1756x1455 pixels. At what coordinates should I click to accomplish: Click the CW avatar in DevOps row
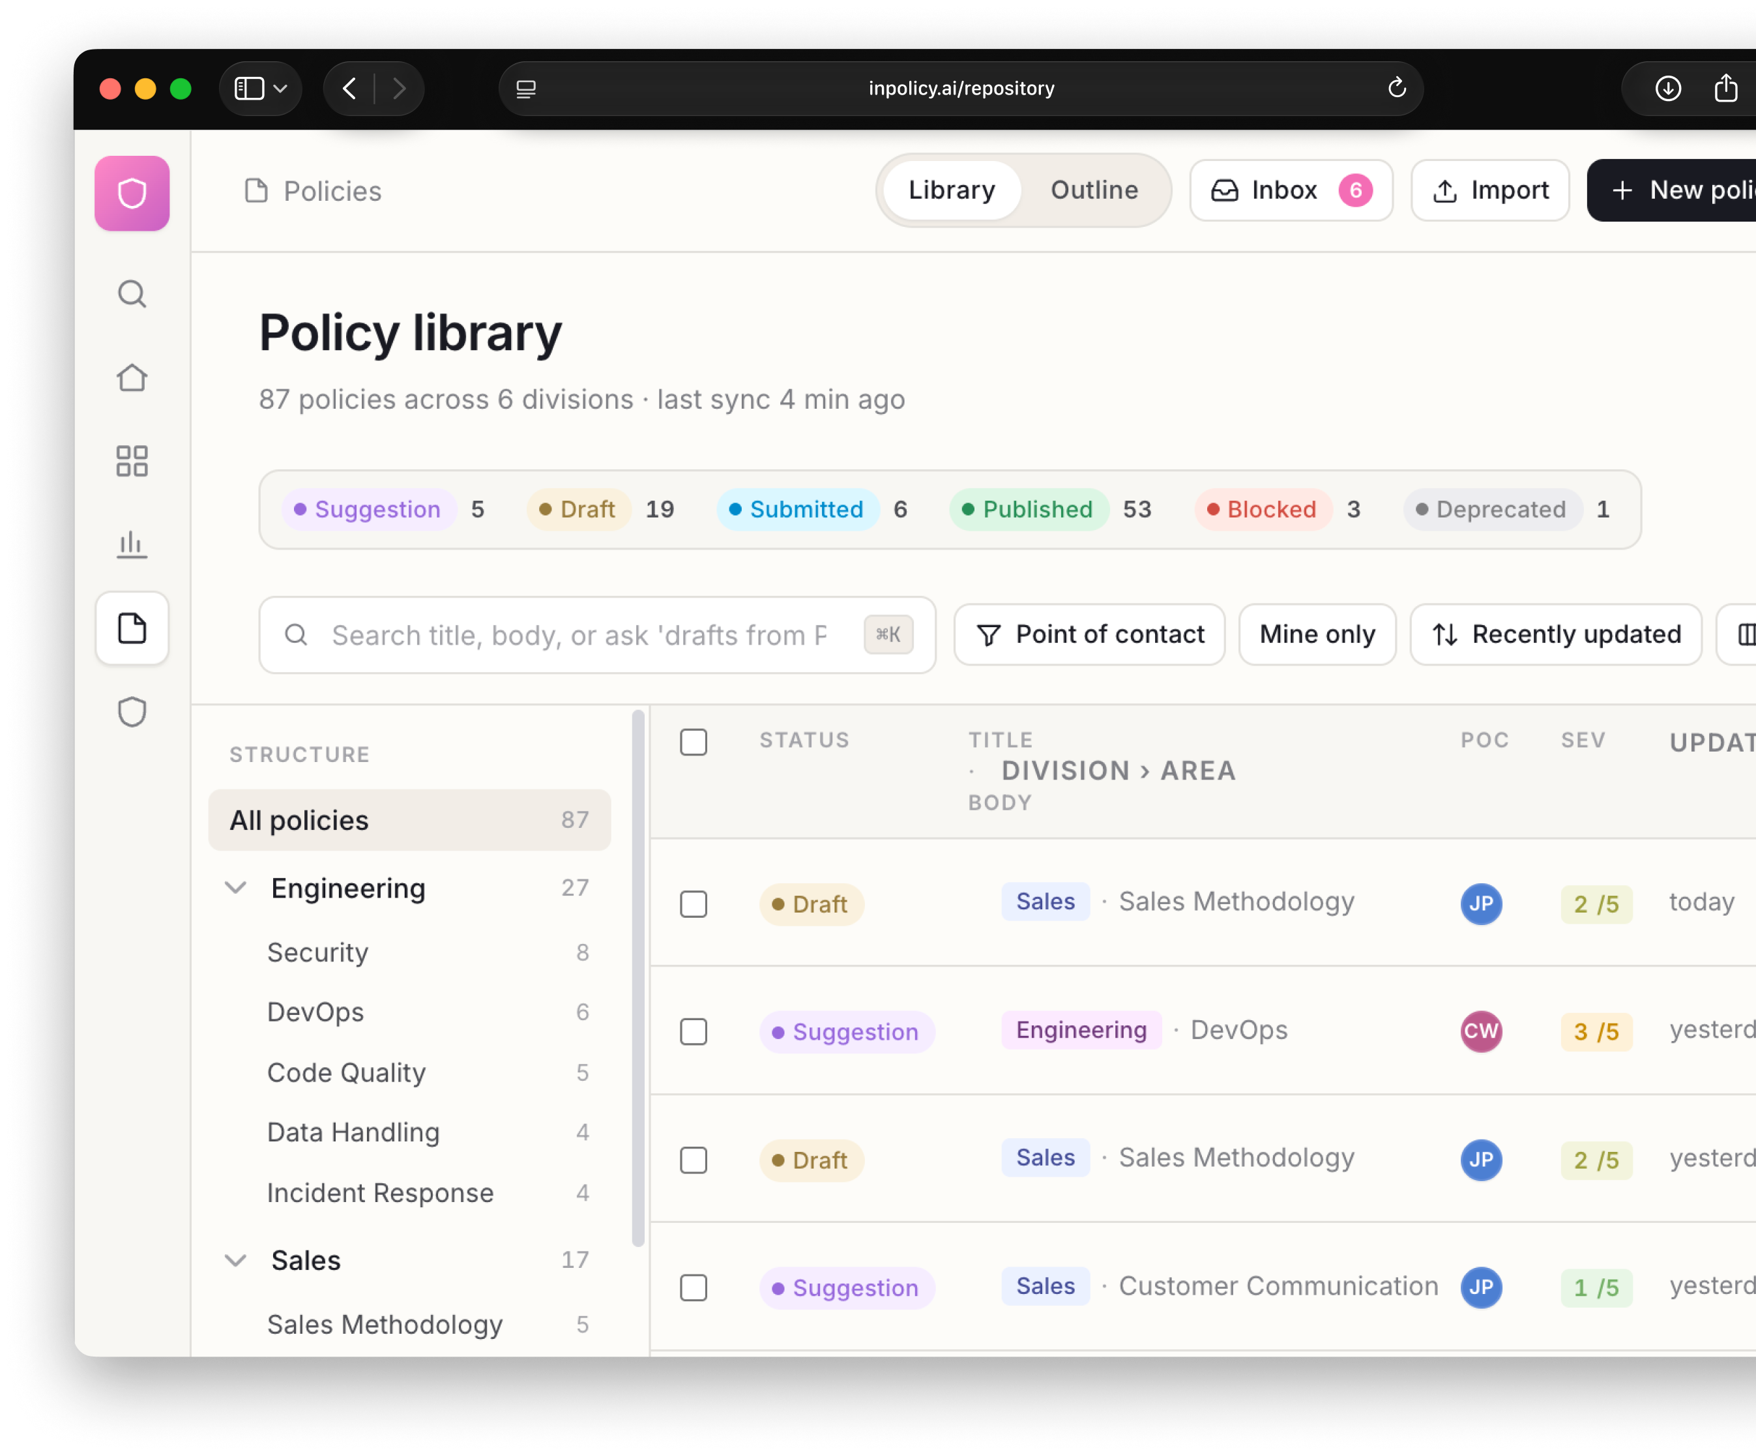(x=1481, y=1031)
